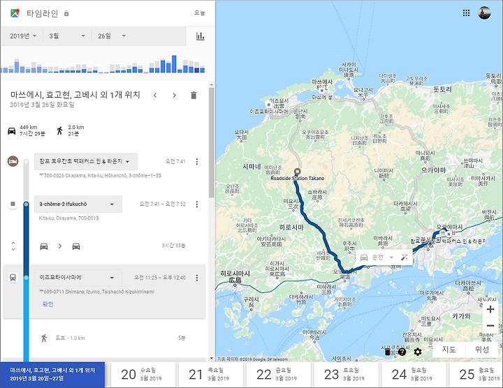
Task: Select day 24 일요일 in bottom strip
Action: (414, 375)
